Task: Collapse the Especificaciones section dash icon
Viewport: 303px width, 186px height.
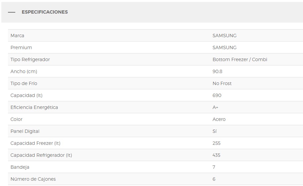Action: click(12, 12)
